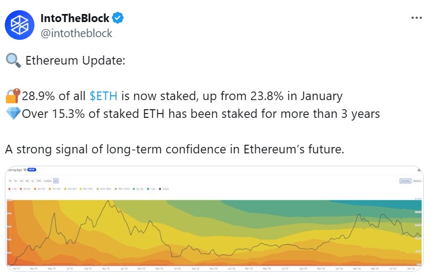This screenshot has width=434, height=275.
Task: Toggle the >3y teal legend entry
Action: tap(151, 189)
